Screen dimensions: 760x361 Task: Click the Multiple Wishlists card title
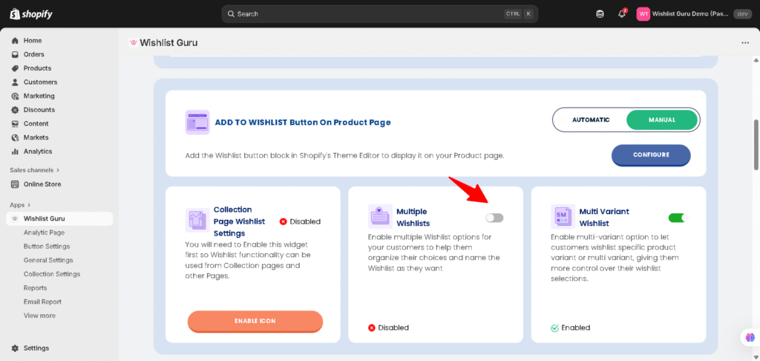pyautogui.click(x=413, y=218)
